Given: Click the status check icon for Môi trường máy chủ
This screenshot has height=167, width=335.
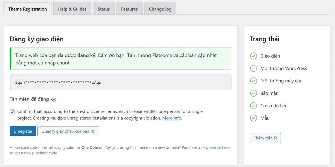Looking at the screenshot, I should pos(253,81).
